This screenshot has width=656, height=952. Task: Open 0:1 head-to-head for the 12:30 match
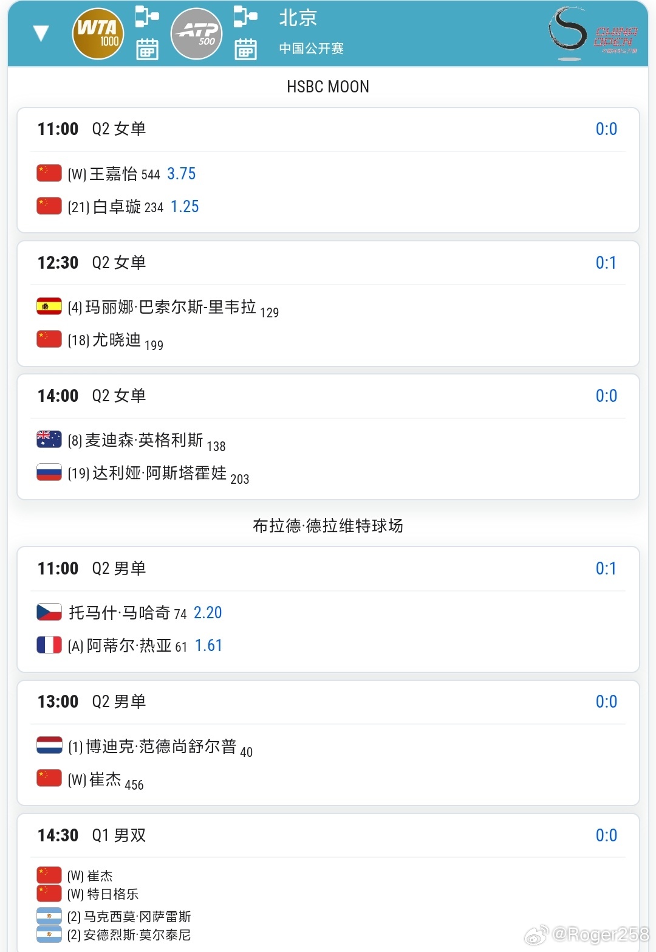[606, 263]
